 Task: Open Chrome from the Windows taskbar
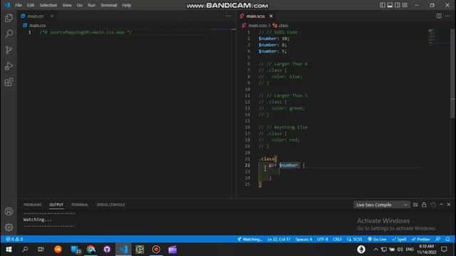[x=91, y=250]
